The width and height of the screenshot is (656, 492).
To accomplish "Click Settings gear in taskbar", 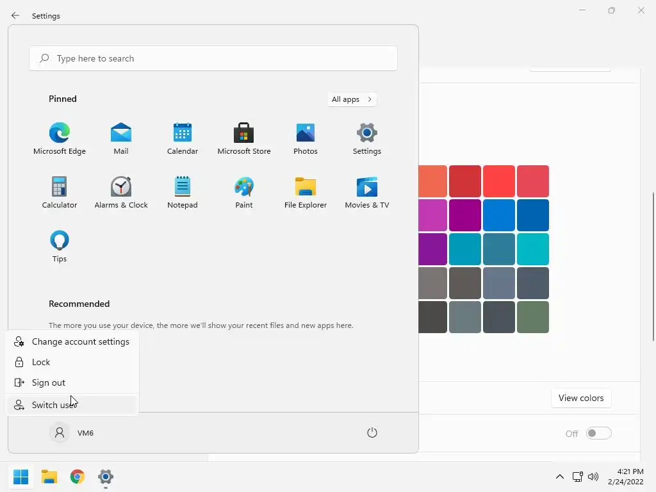I will (x=106, y=477).
